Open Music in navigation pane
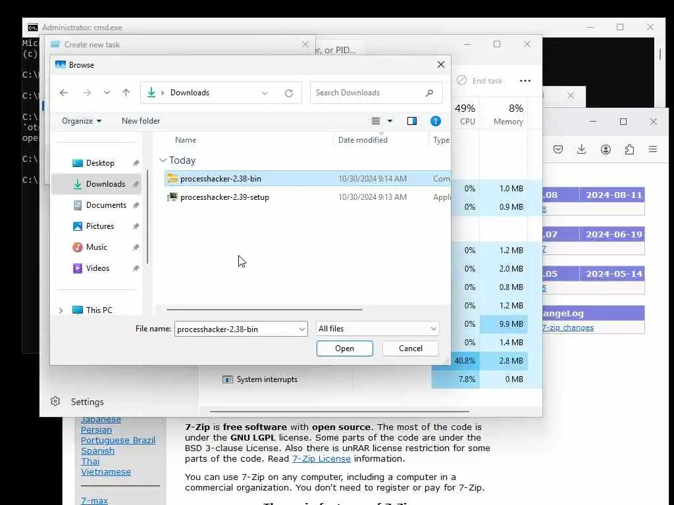The height and width of the screenshot is (505, 674). click(x=96, y=247)
